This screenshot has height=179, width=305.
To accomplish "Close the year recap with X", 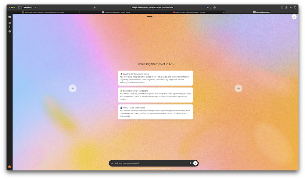I will pos(15,16).
